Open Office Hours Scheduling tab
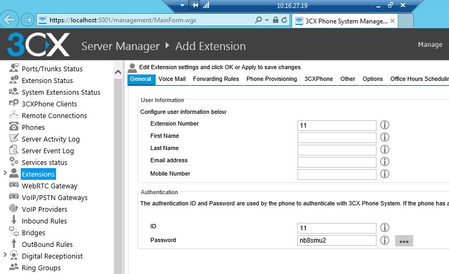 coord(420,79)
